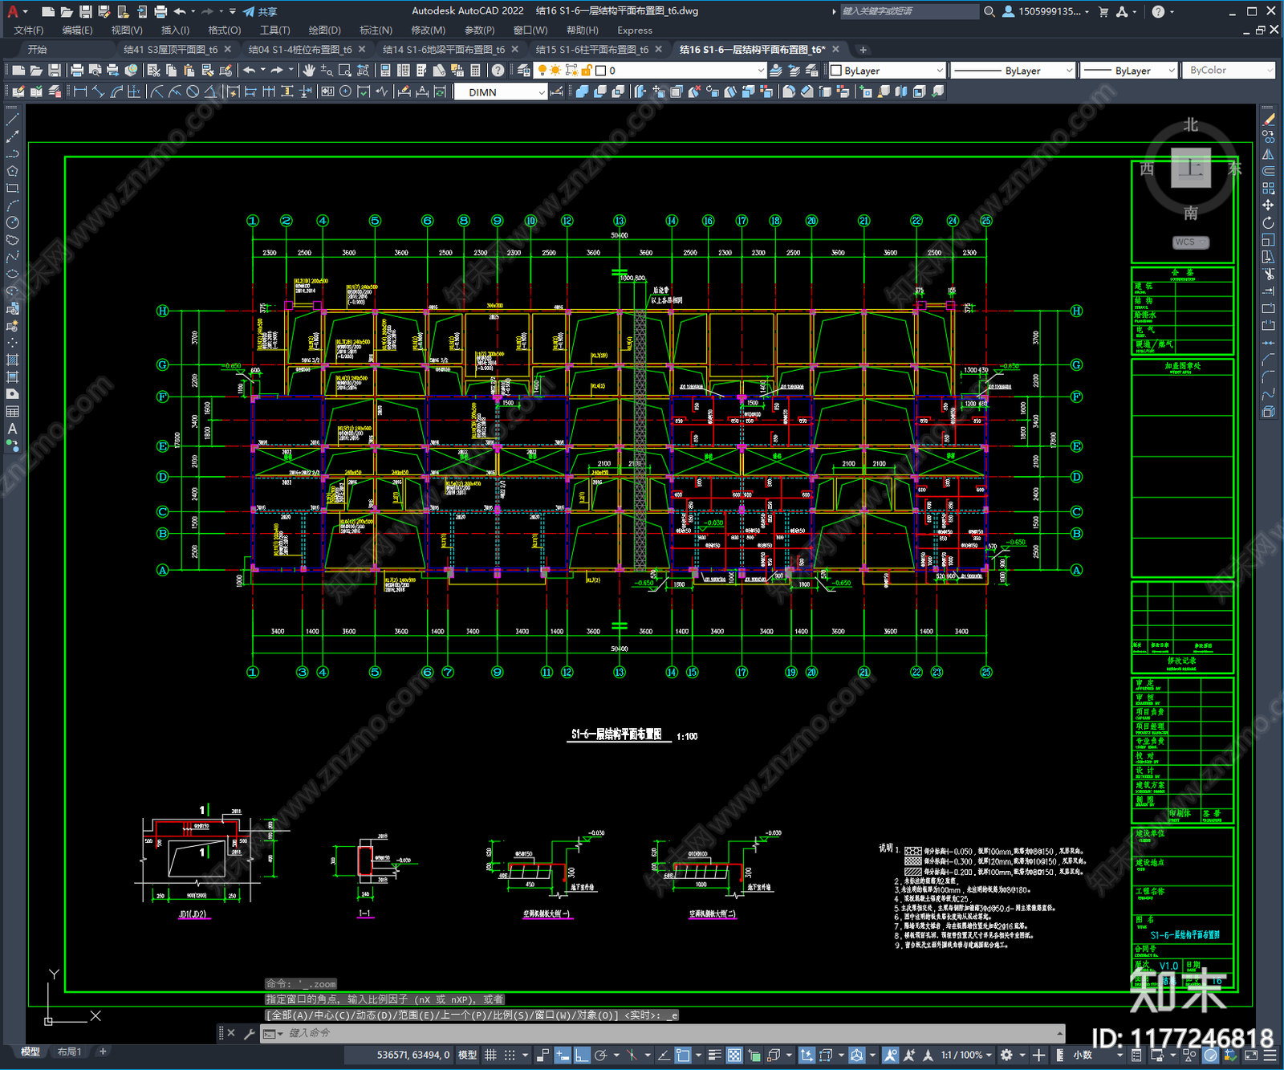Activate the Pan hand tool
The image size is (1284, 1070).
pos(309,71)
